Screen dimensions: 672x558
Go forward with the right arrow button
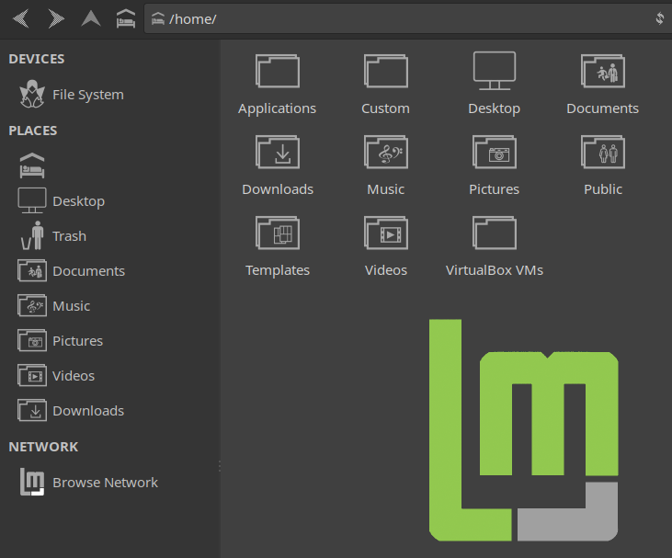[56, 19]
